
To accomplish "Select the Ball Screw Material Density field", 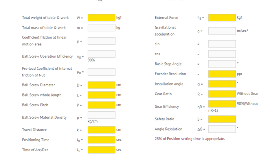I will [x=101, y=115].
